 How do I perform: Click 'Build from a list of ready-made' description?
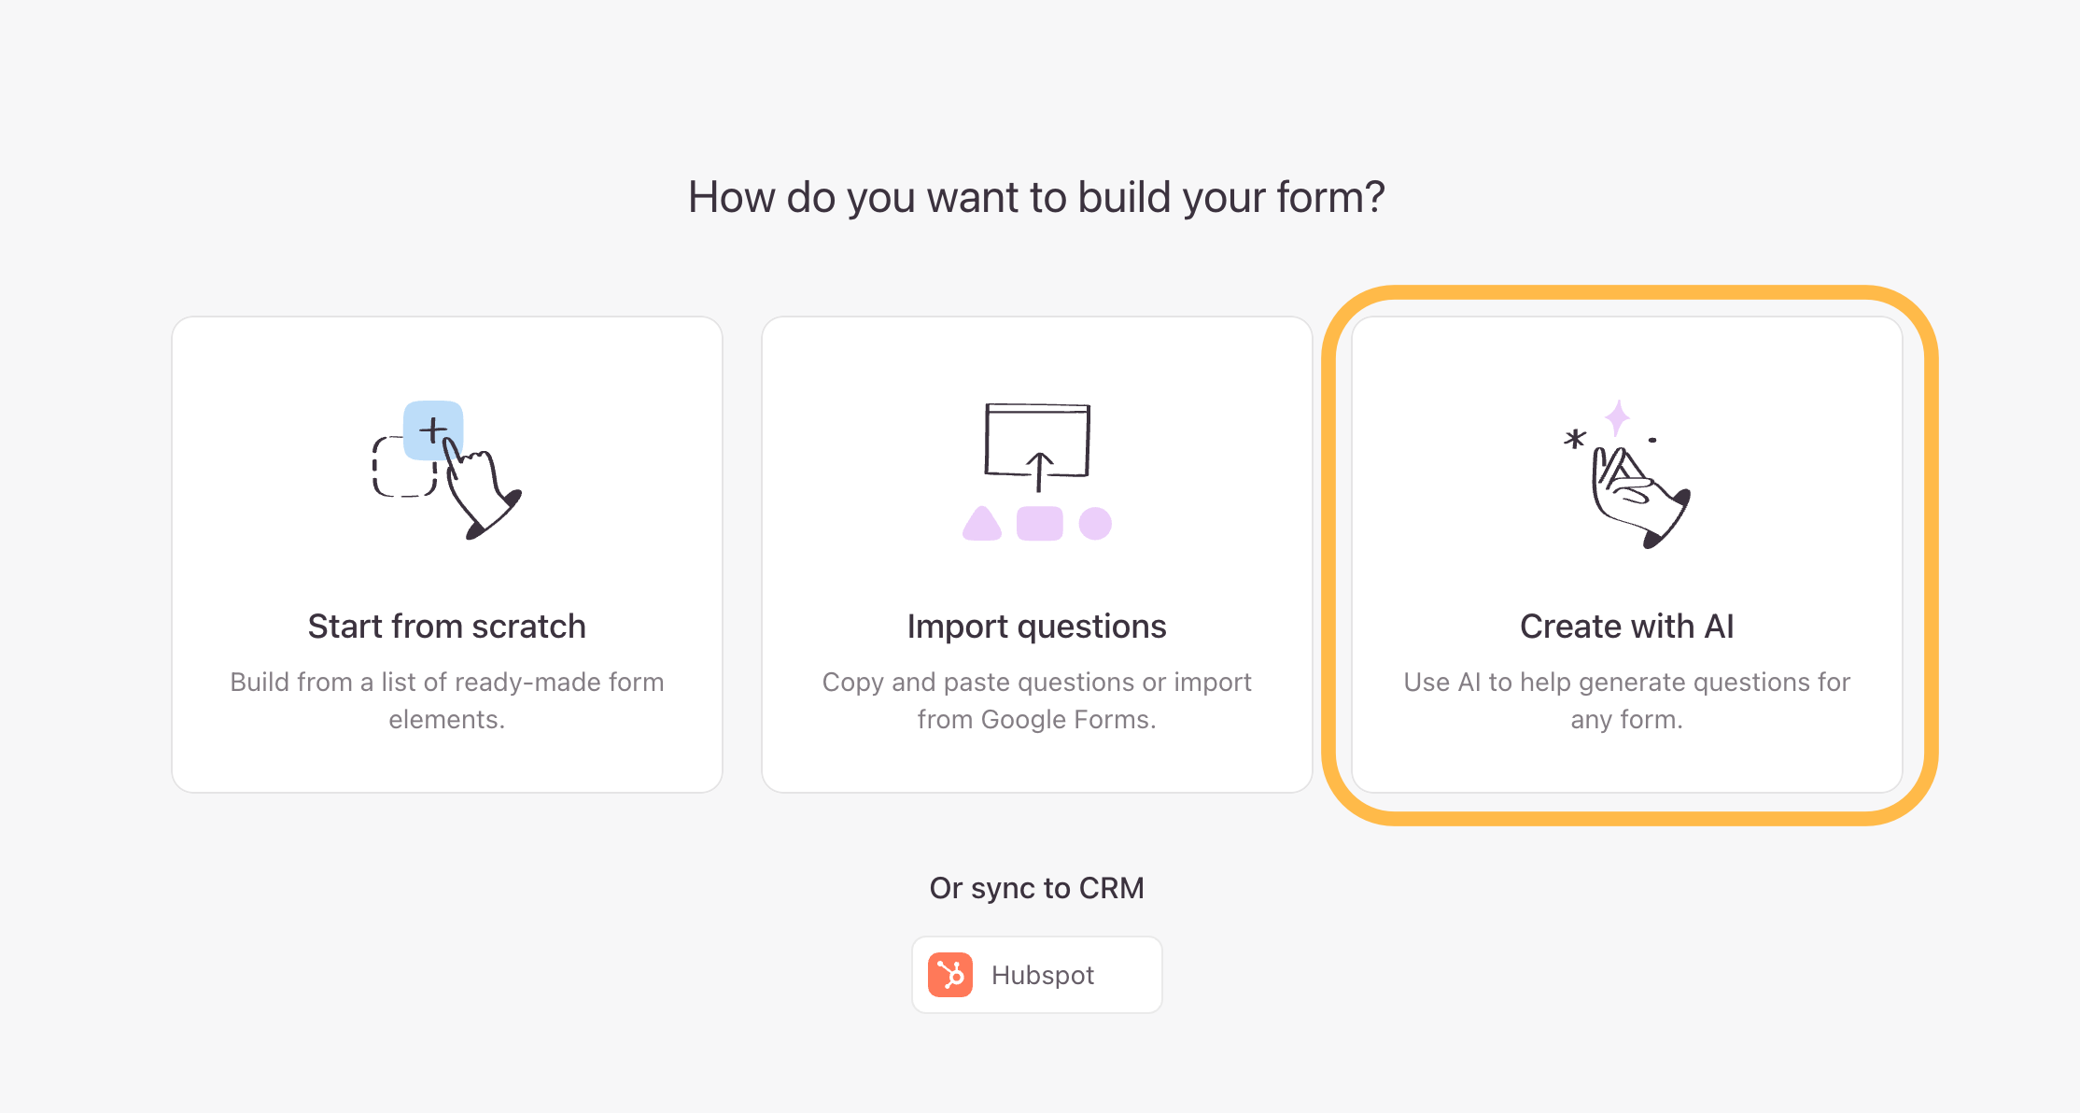(447, 700)
